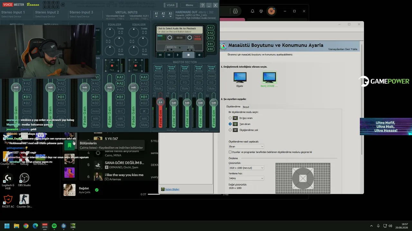The width and height of the screenshot is (412, 231).
Task: Open Spotify from the taskbar
Action: click(x=54, y=226)
